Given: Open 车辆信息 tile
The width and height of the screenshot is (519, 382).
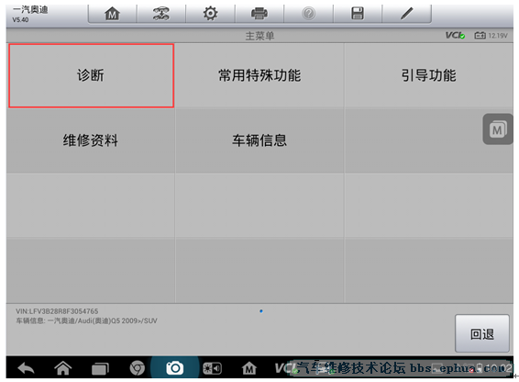Looking at the screenshot, I should (259, 140).
